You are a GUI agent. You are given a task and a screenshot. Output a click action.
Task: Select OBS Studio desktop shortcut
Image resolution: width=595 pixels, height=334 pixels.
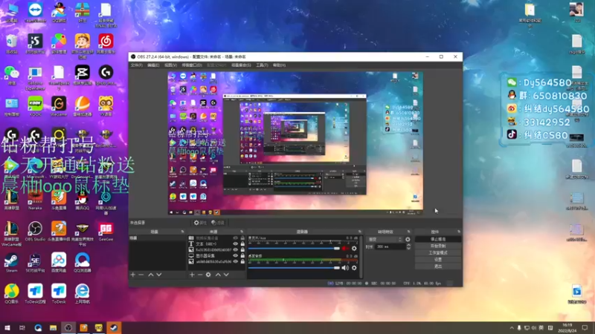tap(35, 232)
